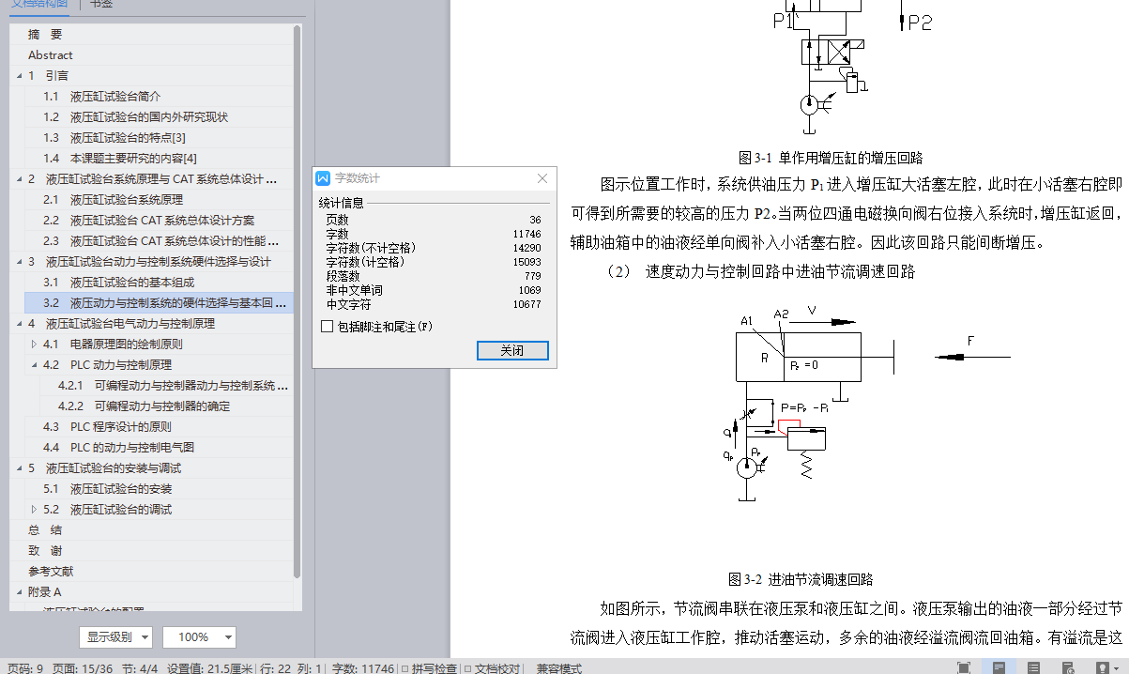Switch to the 文档结构图 tab
Image resolution: width=1129 pixels, height=674 pixels.
click(x=39, y=5)
